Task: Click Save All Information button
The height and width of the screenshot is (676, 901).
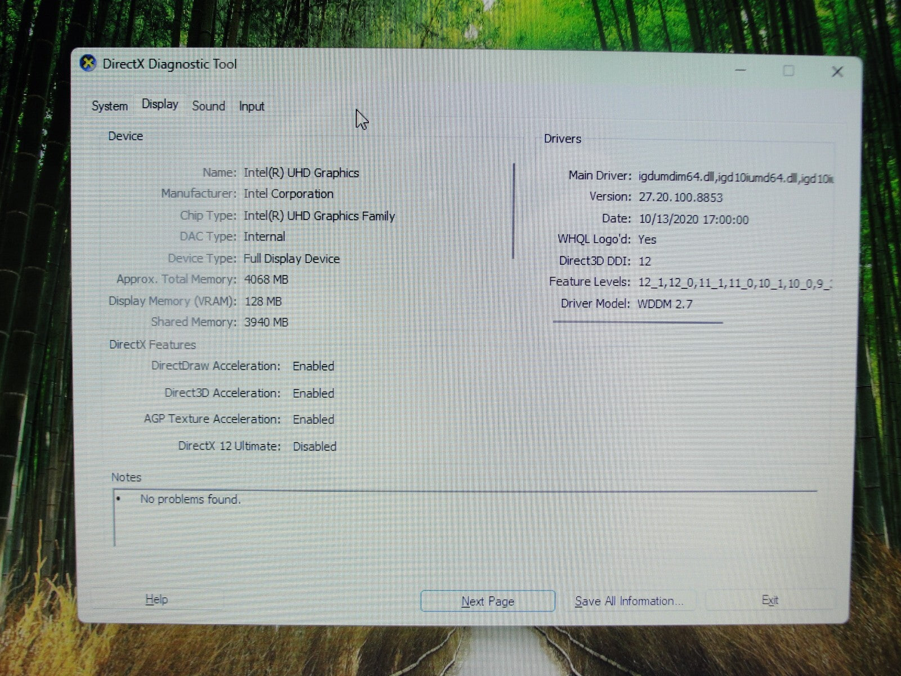Action: [629, 601]
